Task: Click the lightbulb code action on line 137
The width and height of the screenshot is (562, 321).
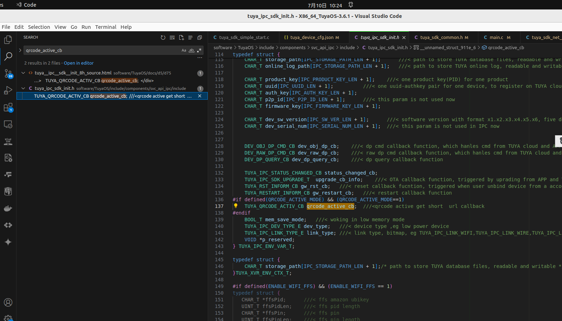Action: 236,206
